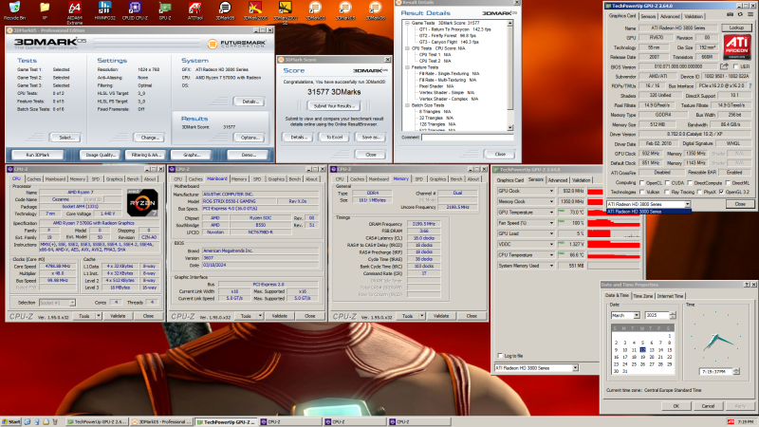
Task: Click the Comment field in Result Details
Action: tap(467, 138)
